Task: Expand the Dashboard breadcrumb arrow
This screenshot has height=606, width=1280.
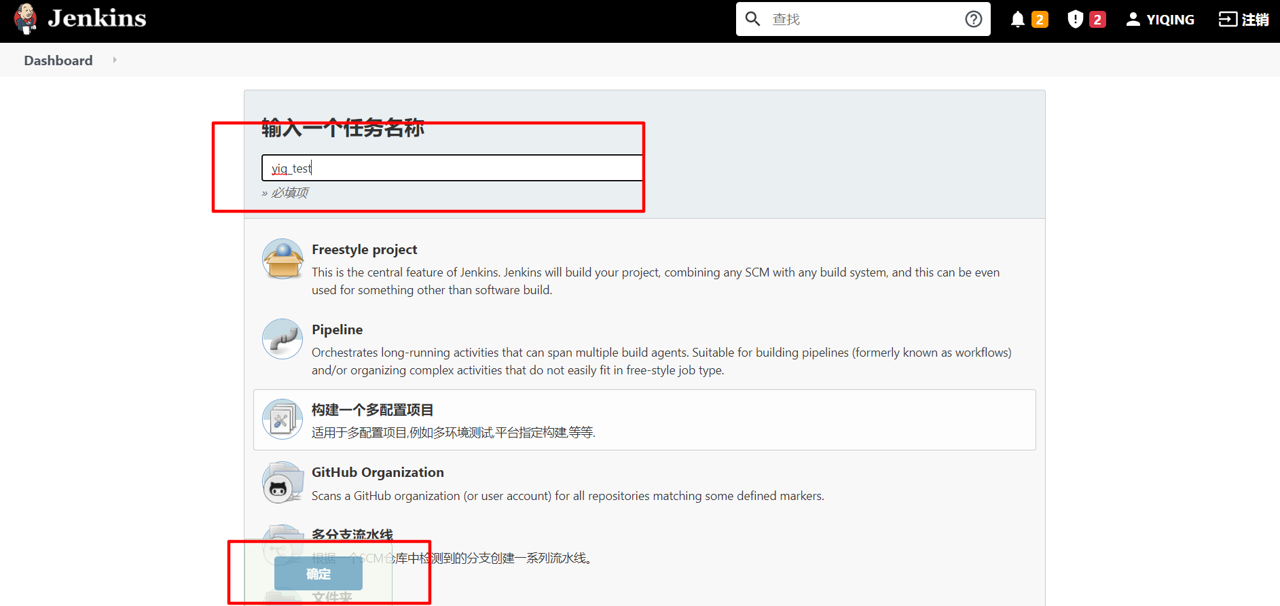Action: coord(115,60)
